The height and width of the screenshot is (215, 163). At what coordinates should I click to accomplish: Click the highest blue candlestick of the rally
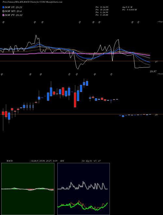coord(87,83)
